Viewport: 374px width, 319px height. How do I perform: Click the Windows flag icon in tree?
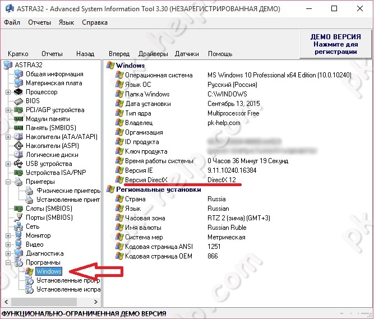[29, 271]
